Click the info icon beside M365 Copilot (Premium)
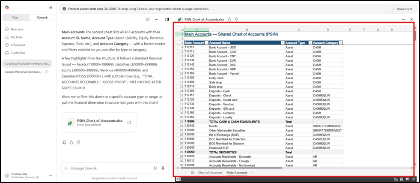The image size is (420, 183). tap(38, 177)
